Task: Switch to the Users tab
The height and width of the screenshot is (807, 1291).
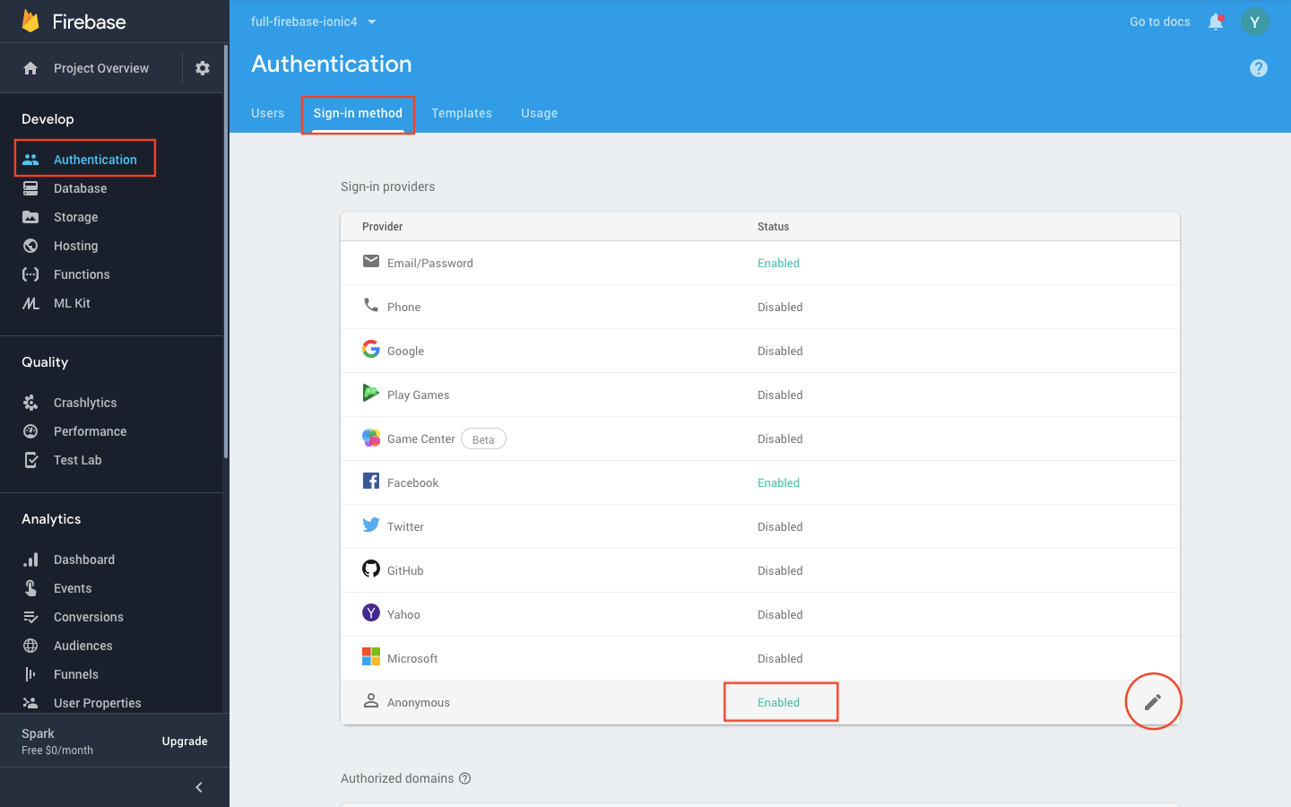Action: coord(267,113)
